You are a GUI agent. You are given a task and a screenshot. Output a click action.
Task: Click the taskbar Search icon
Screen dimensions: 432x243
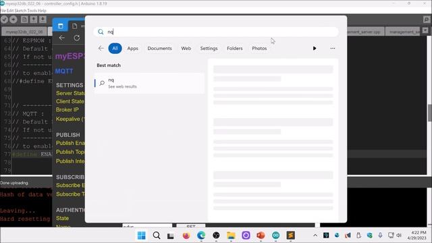(x=157, y=236)
